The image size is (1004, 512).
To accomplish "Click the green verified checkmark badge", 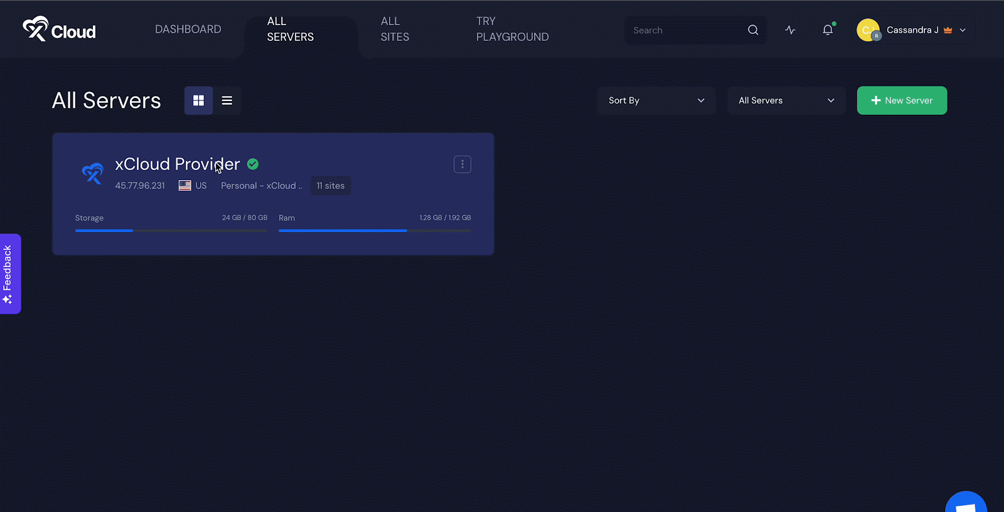I will 253,164.
